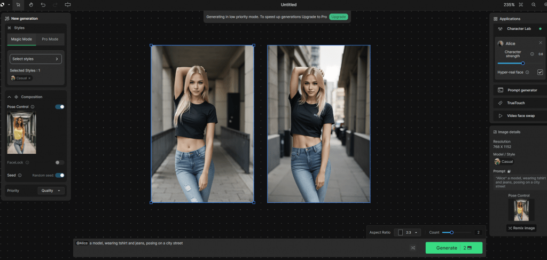Viewport: 547px width, 260px height.
Task: Select the pointer cursor tool
Action: click(19, 5)
